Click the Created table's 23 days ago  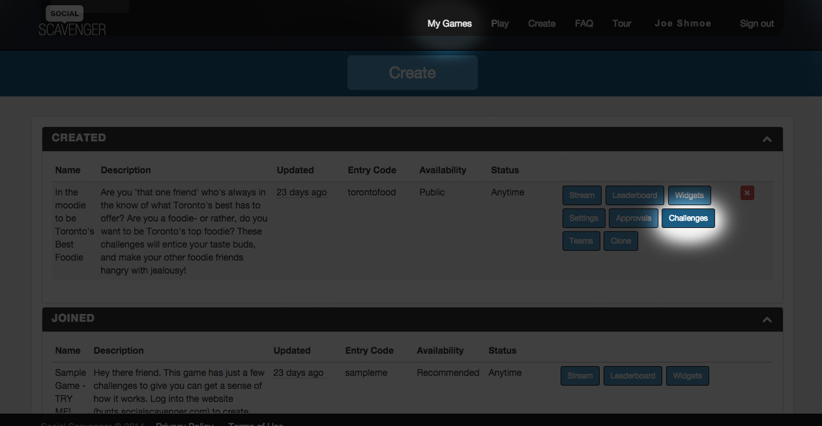(x=302, y=192)
